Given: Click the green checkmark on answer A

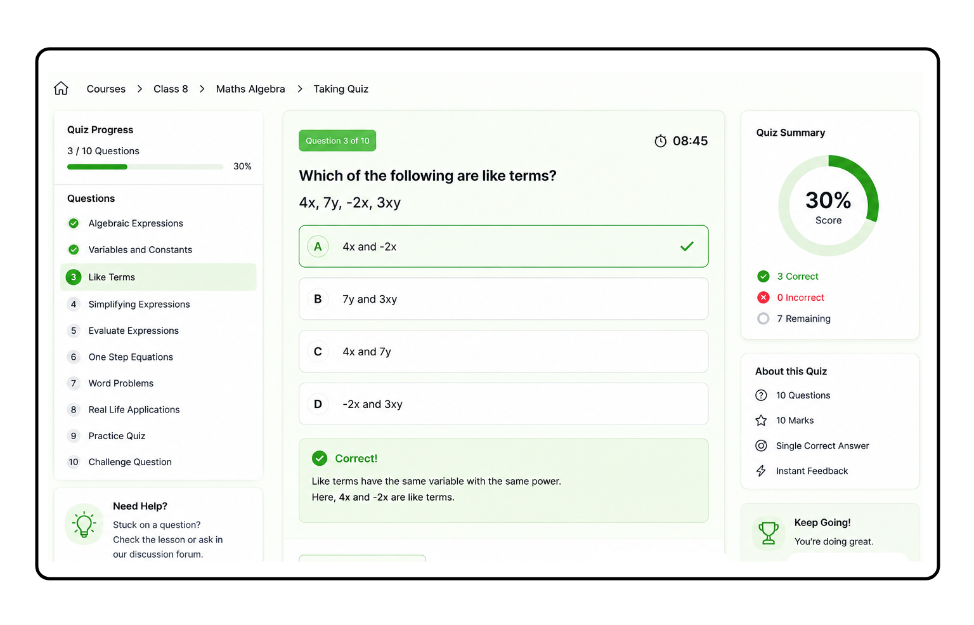Looking at the screenshot, I should (x=687, y=246).
